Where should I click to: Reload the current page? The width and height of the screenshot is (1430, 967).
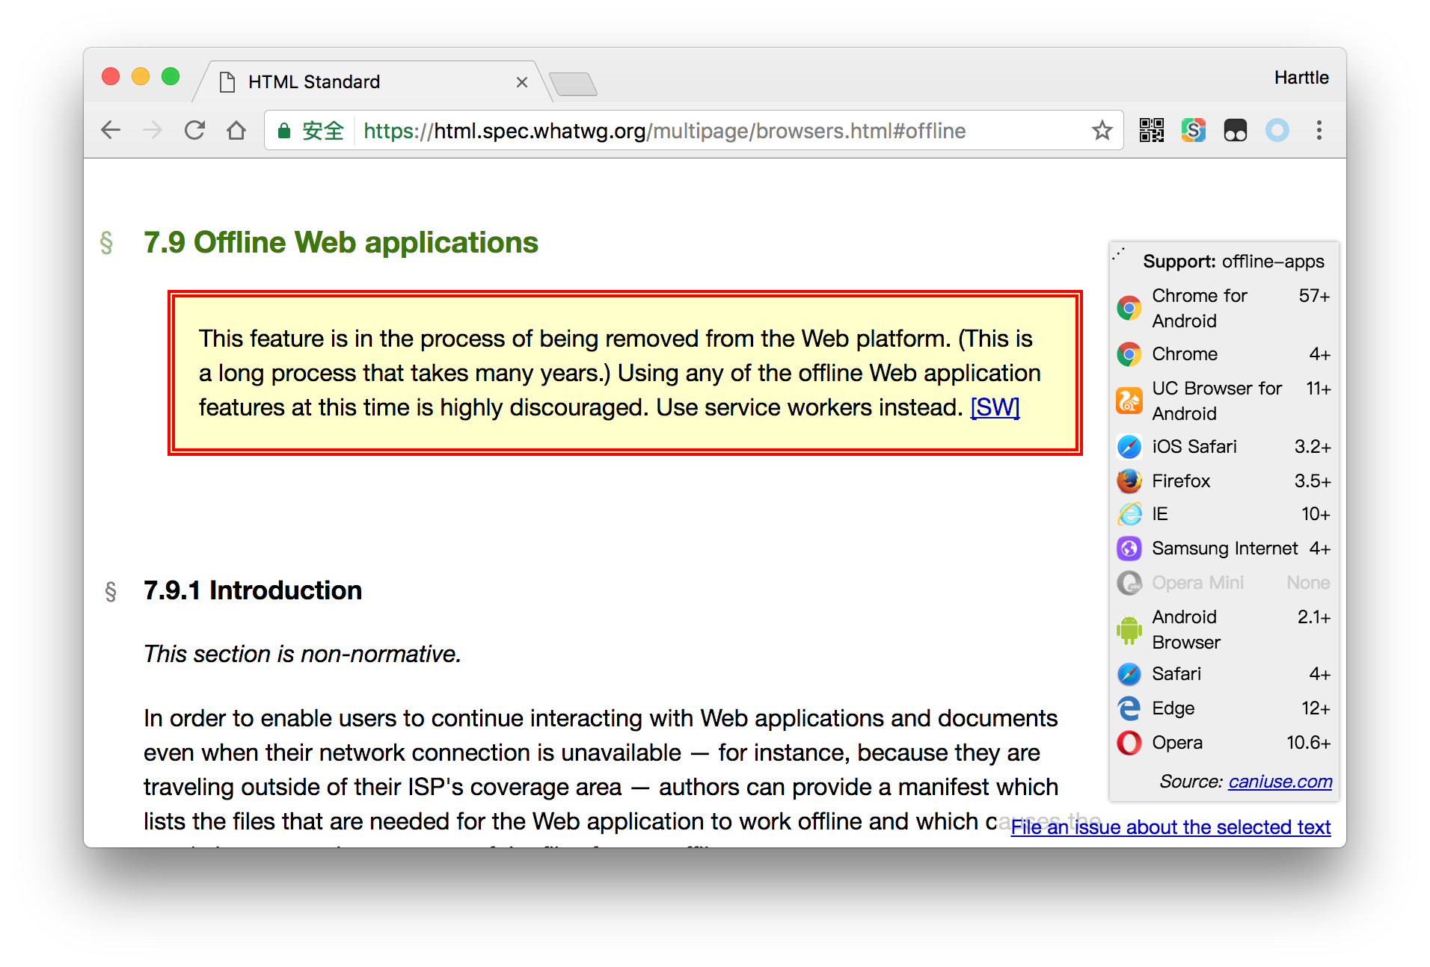[x=194, y=130]
